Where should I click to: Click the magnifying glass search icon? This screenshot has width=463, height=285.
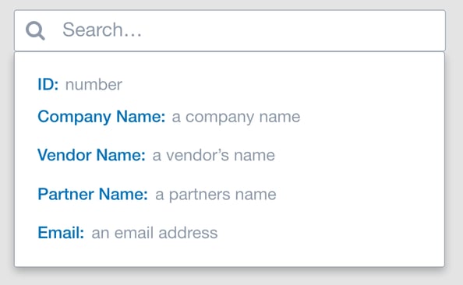coord(35,30)
